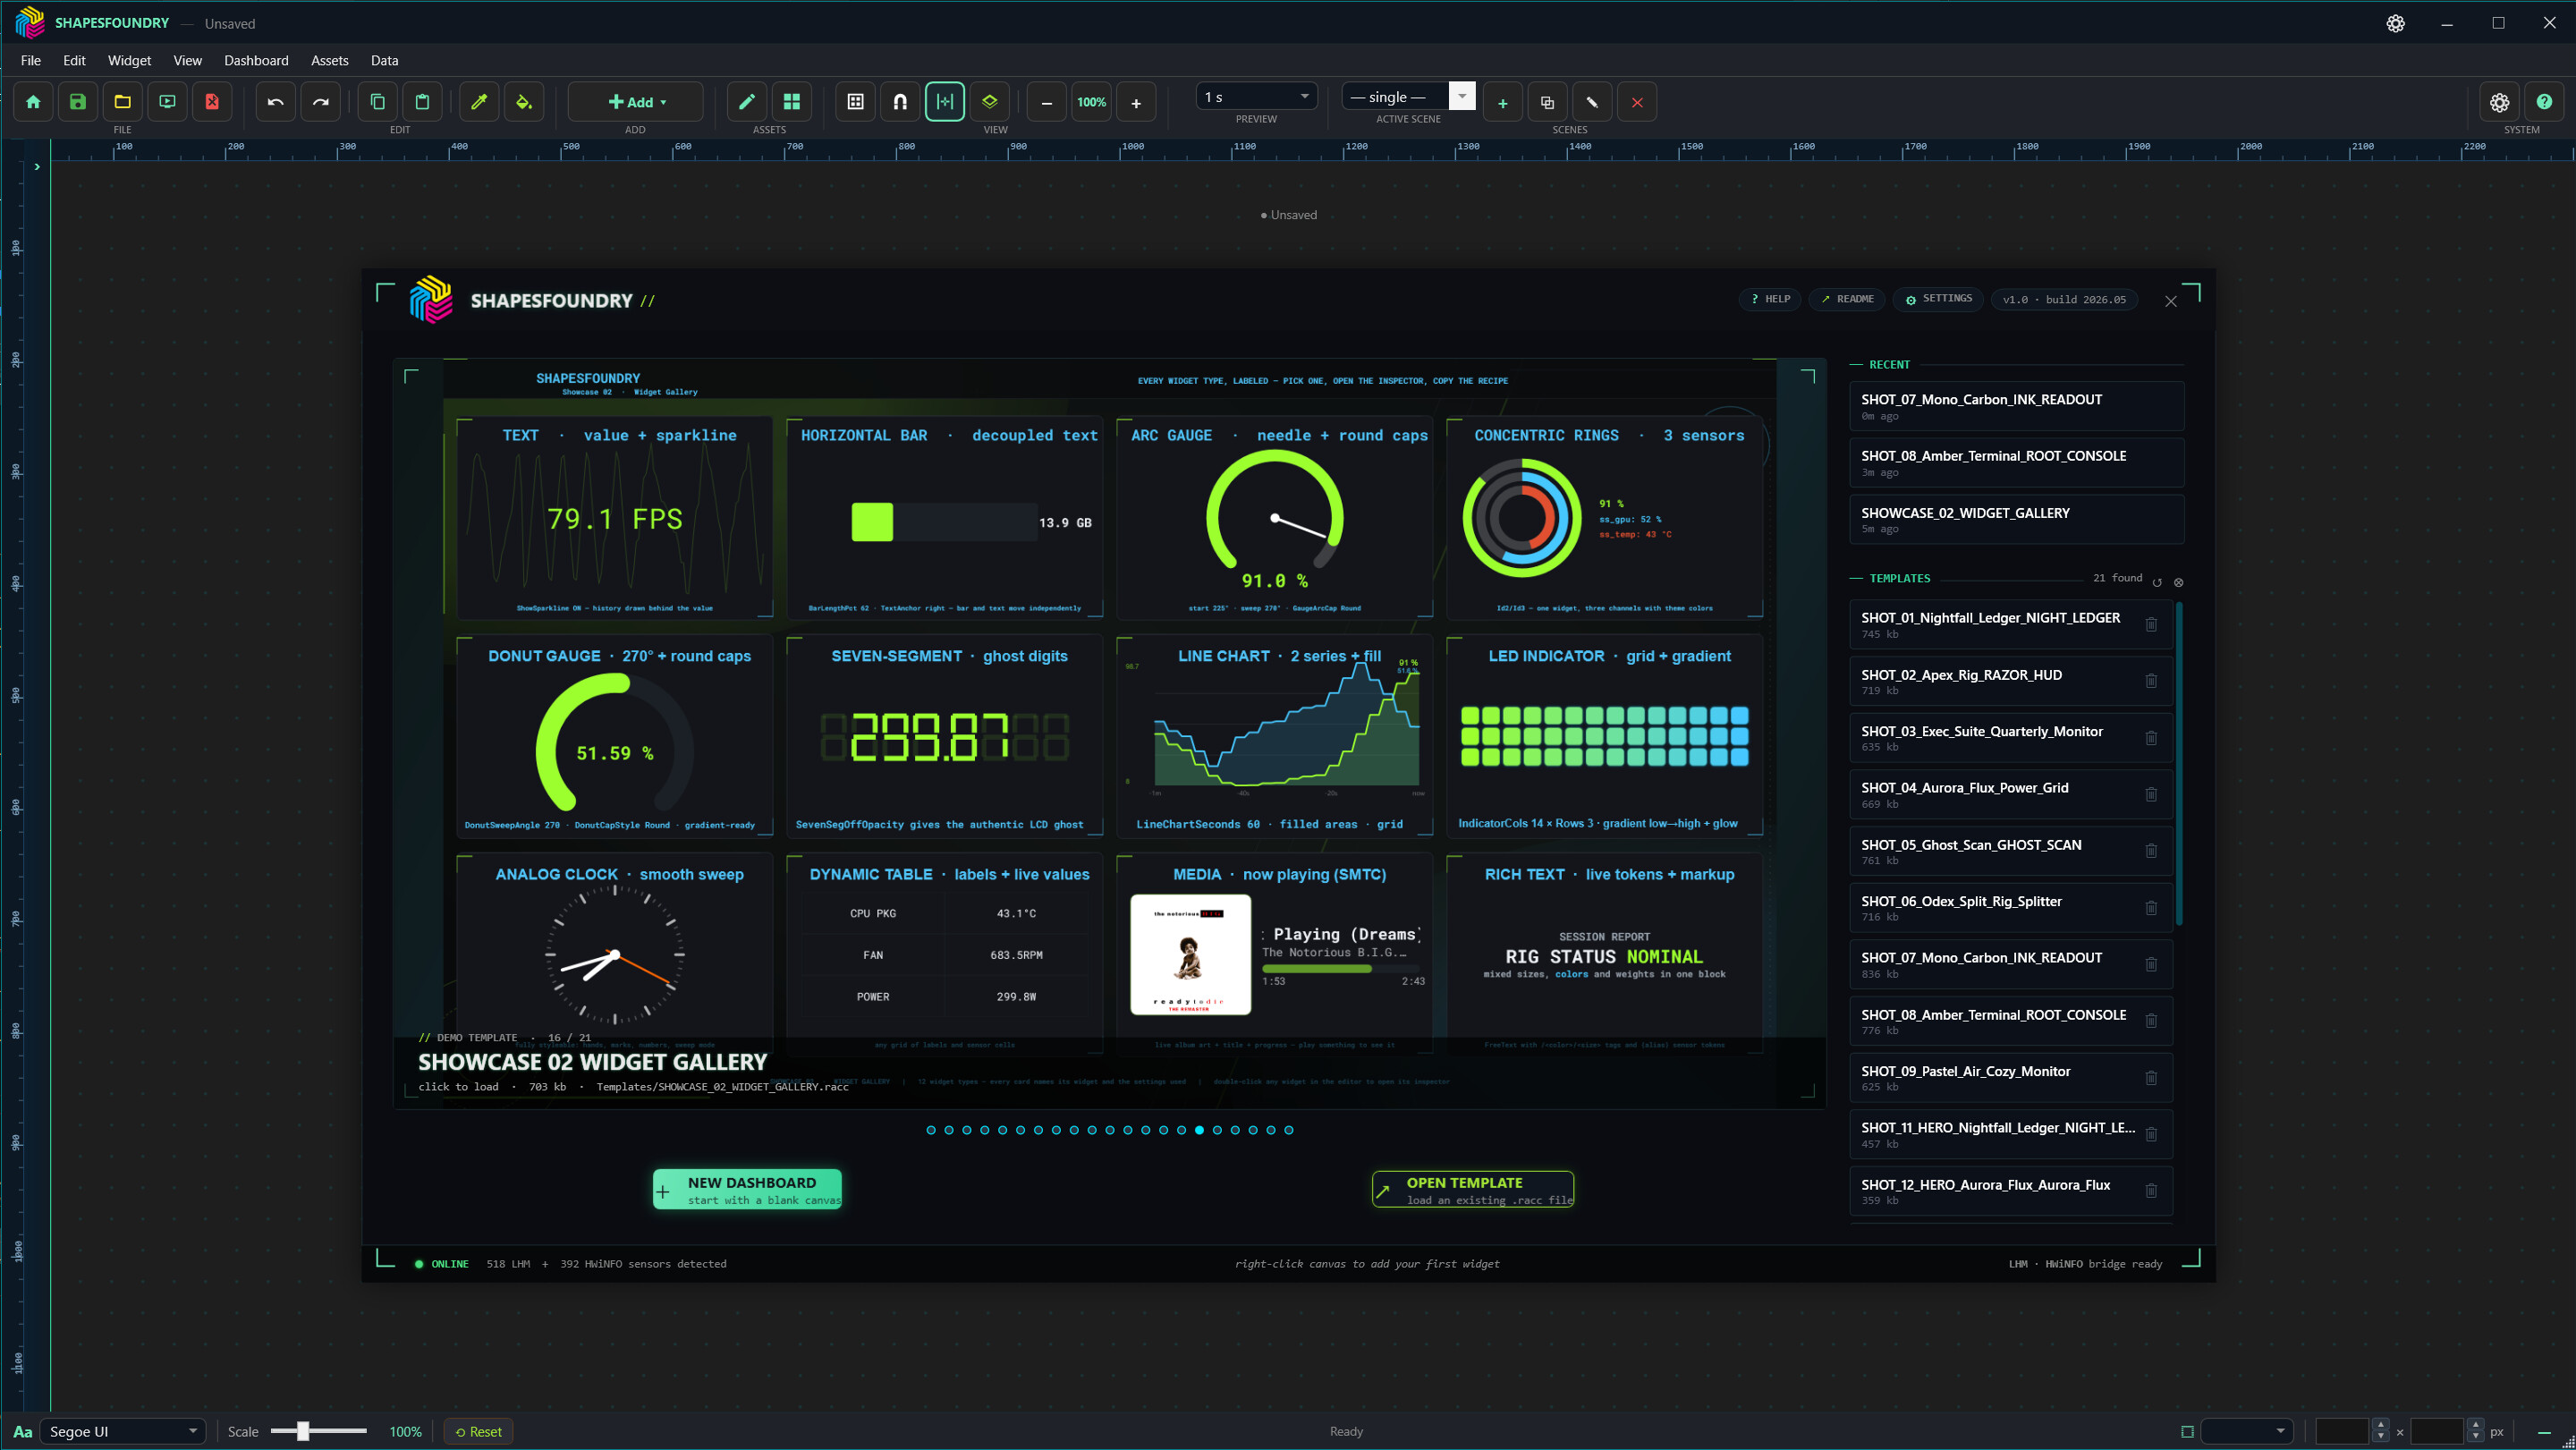Select the currently active filled carousel dot
The height and width of the screenshot is (1450, 2576).
click(1199, 1130)
